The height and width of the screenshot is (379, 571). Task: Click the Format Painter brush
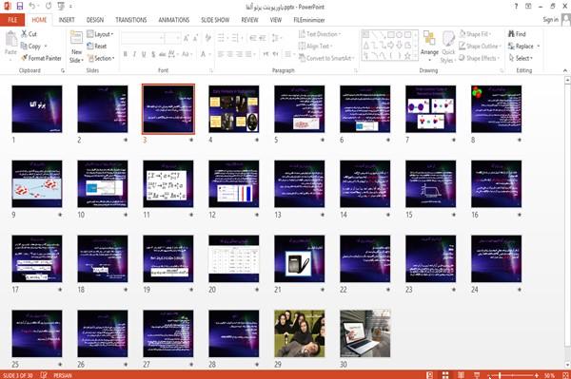pyautogui.click(x=25, y=58)
